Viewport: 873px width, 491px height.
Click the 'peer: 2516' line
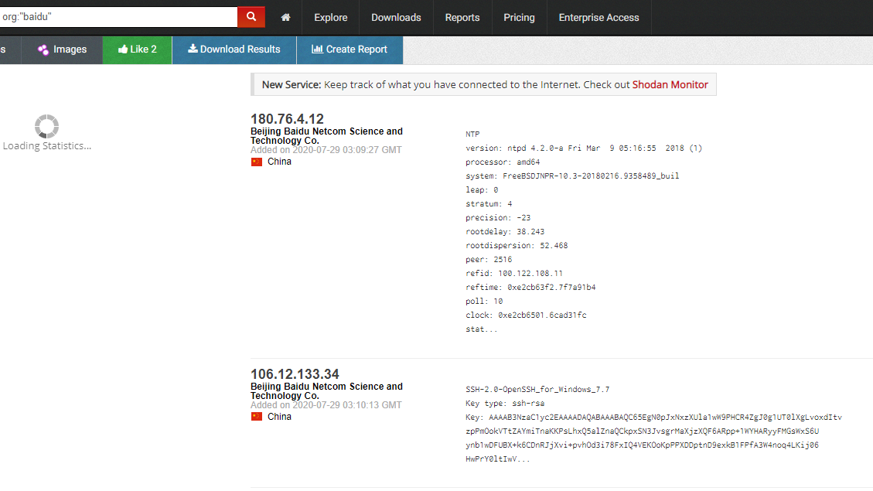click(x=489, y=259)
